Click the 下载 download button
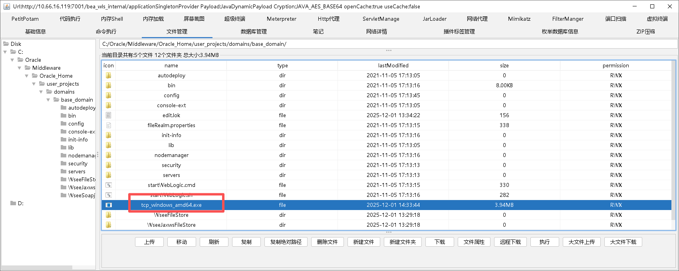The width and height of the screenshot is (679, 271). (x=440, y=242)
